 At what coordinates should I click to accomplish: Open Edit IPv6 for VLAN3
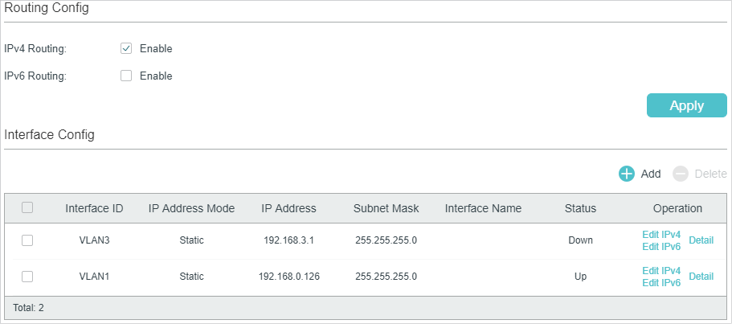point(661,247)
